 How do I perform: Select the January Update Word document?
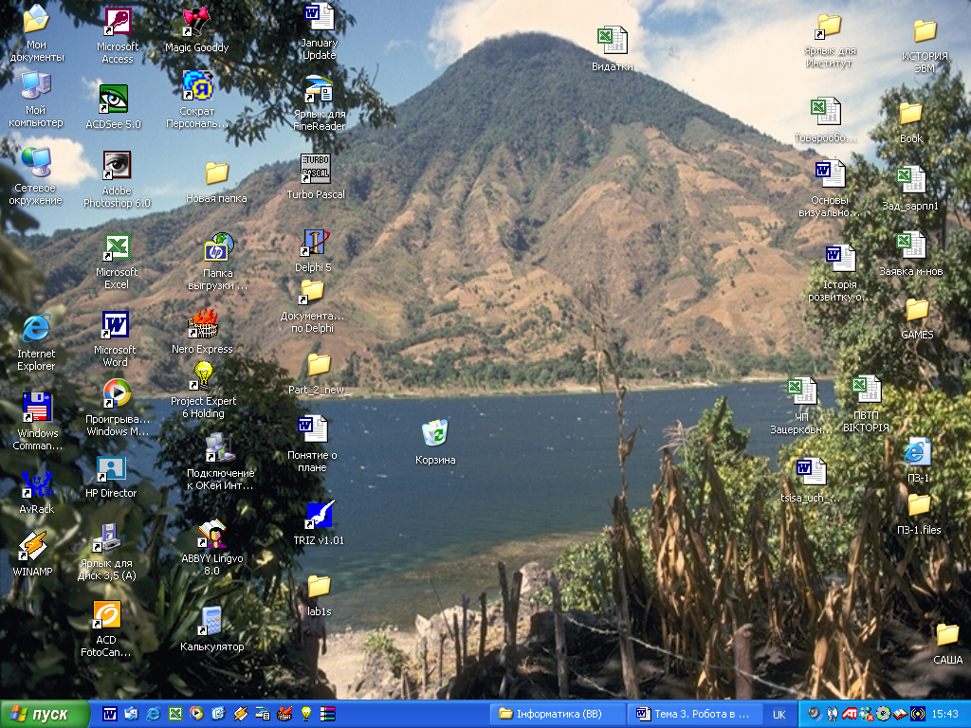[x=320, y=18]
